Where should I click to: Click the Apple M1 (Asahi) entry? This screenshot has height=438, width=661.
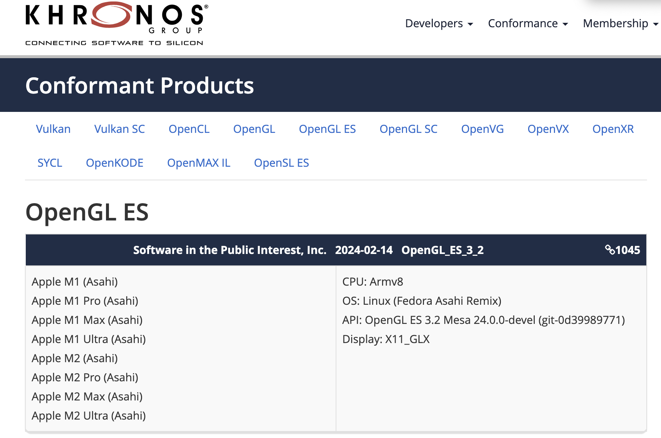tap(75, 282)
